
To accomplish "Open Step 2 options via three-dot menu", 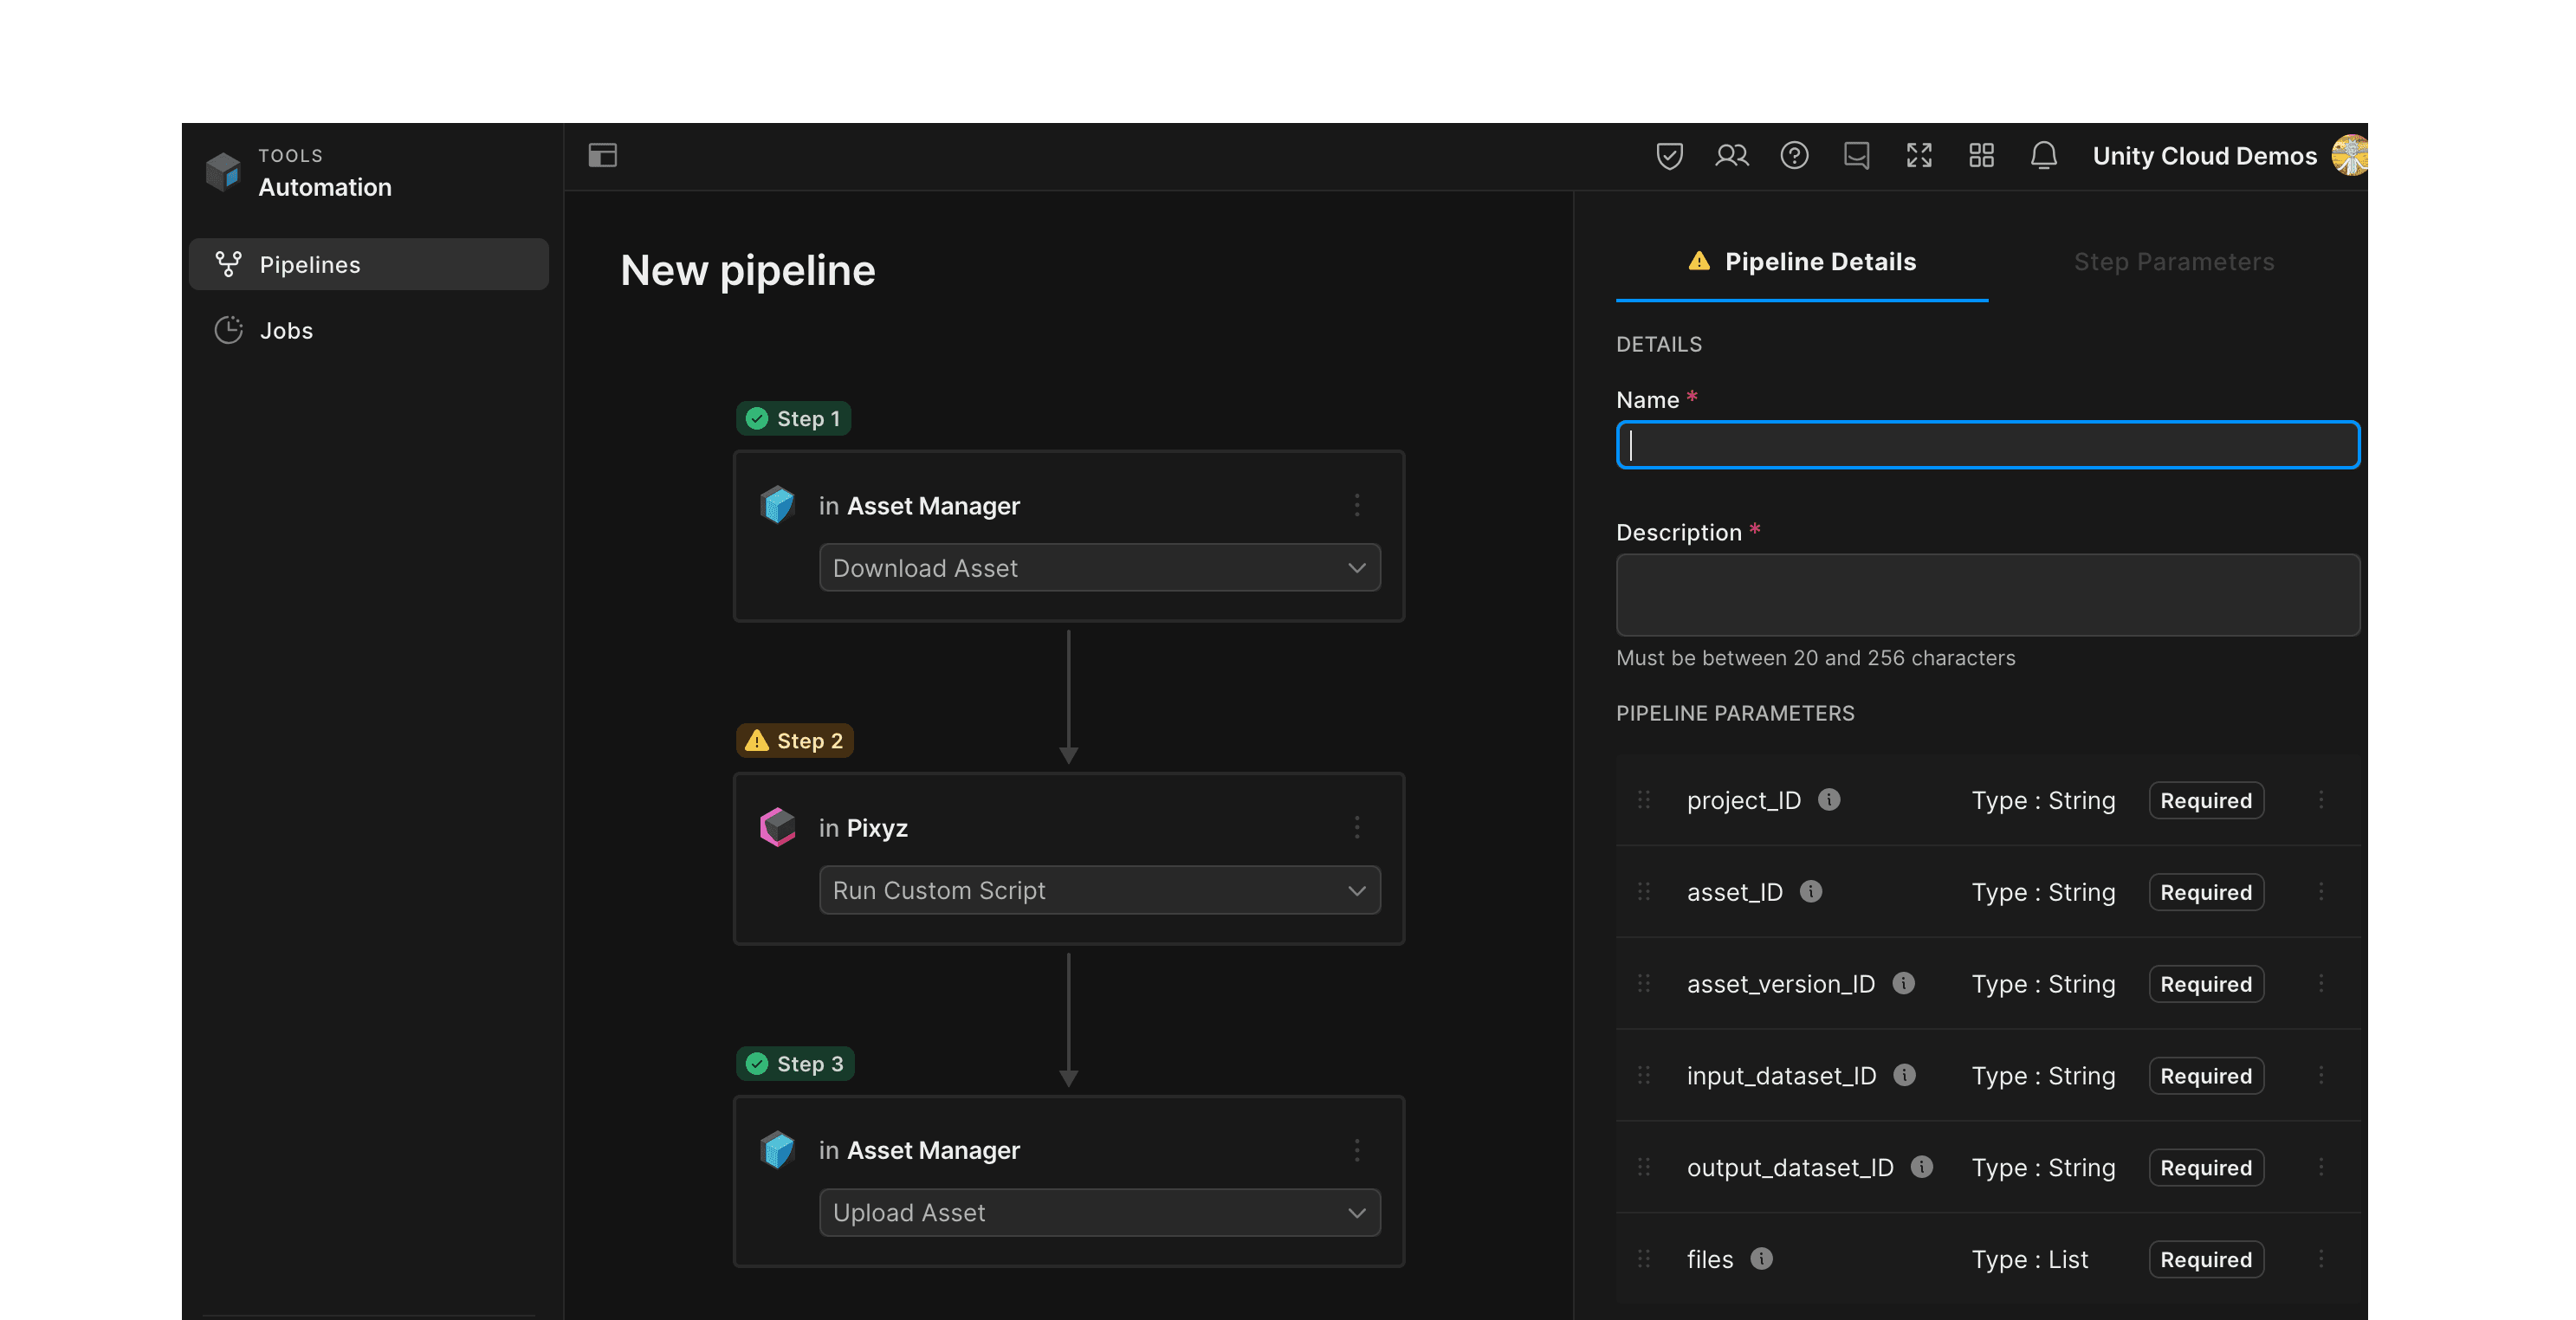I will point(1357,827).
